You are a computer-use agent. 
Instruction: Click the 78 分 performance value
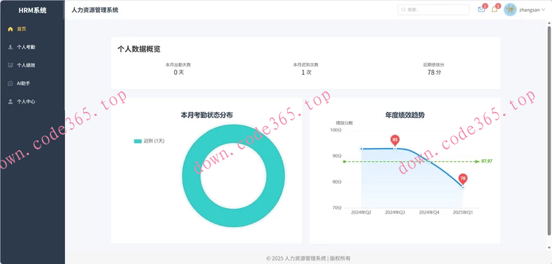coord(434,73)
